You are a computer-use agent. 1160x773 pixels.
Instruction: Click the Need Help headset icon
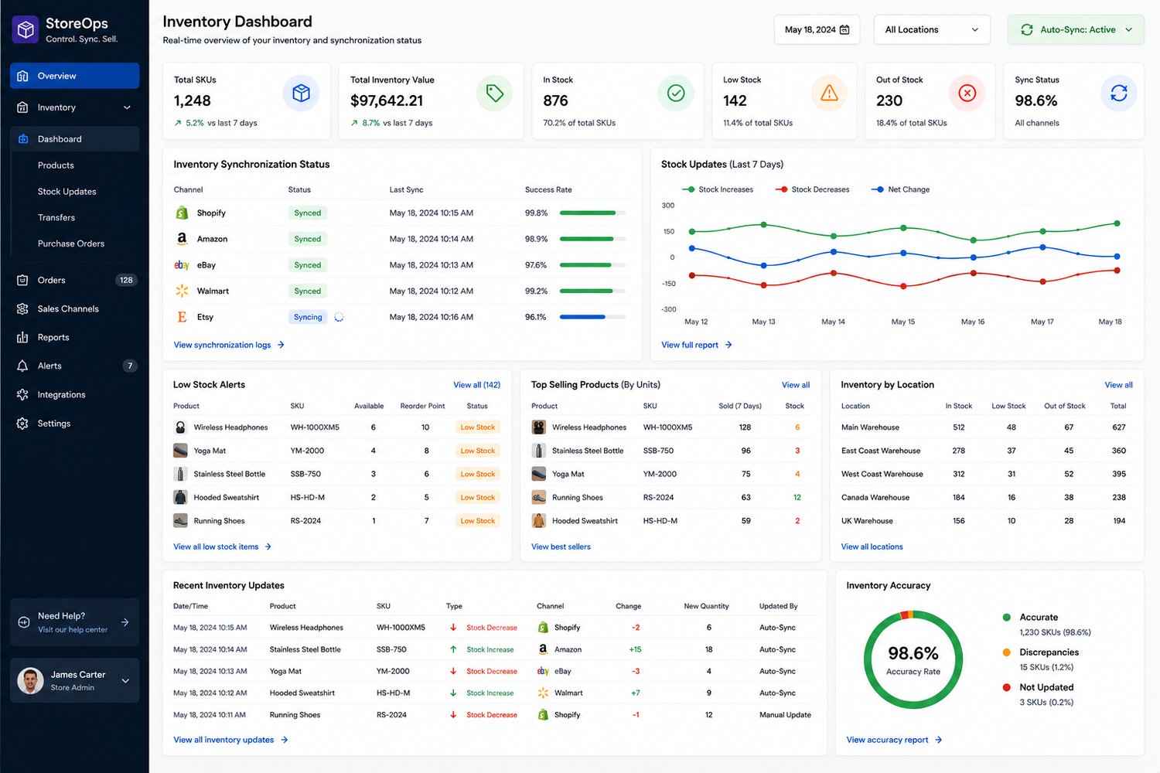[x=23, y=622]
